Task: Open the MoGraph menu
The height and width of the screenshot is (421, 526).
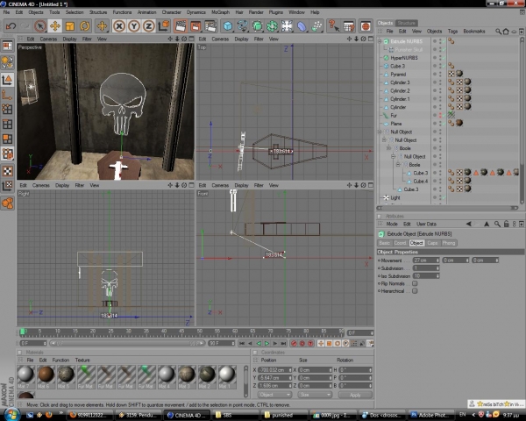Action: 220,12
